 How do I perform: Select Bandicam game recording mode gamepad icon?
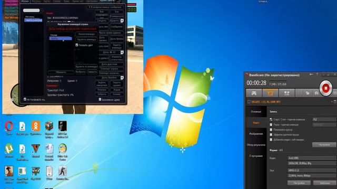tap(254, 93)
